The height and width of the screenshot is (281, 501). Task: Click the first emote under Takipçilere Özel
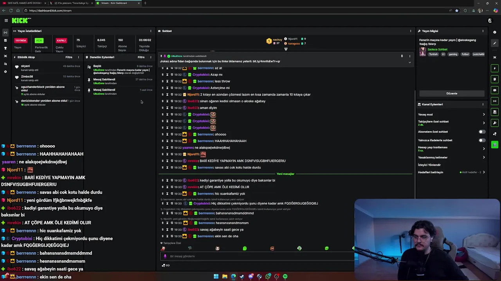(163, 248)
